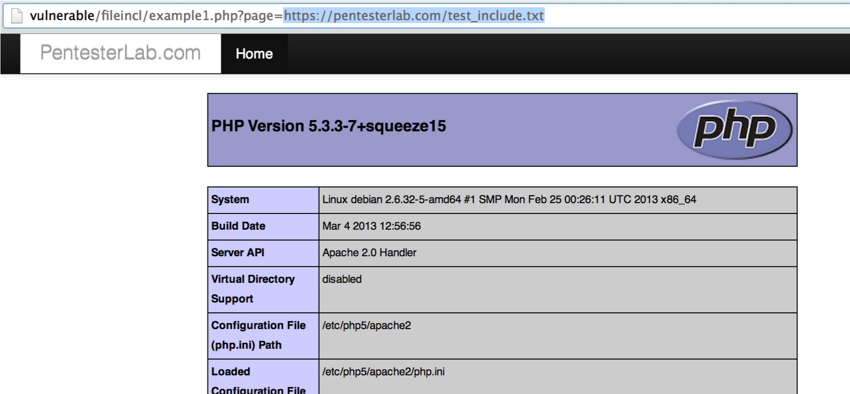Click the Server API row label
This screenshot has height=394, width=850.
238,253
